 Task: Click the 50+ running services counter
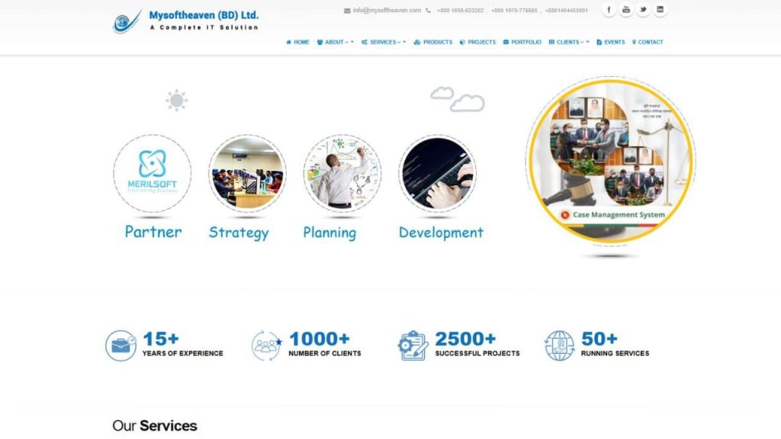pyautogui.click(x=599, y=339)
